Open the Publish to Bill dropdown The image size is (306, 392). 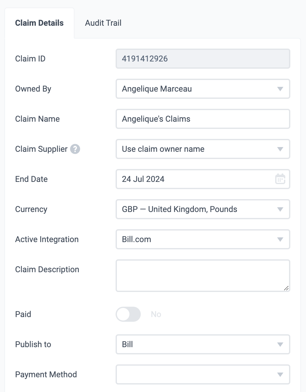coord(203,344)
